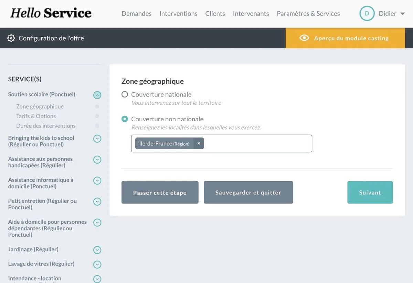This screenshot has height=283, width=413.
Task: Click Passer cette étape button
Action: tap(160, 192)
